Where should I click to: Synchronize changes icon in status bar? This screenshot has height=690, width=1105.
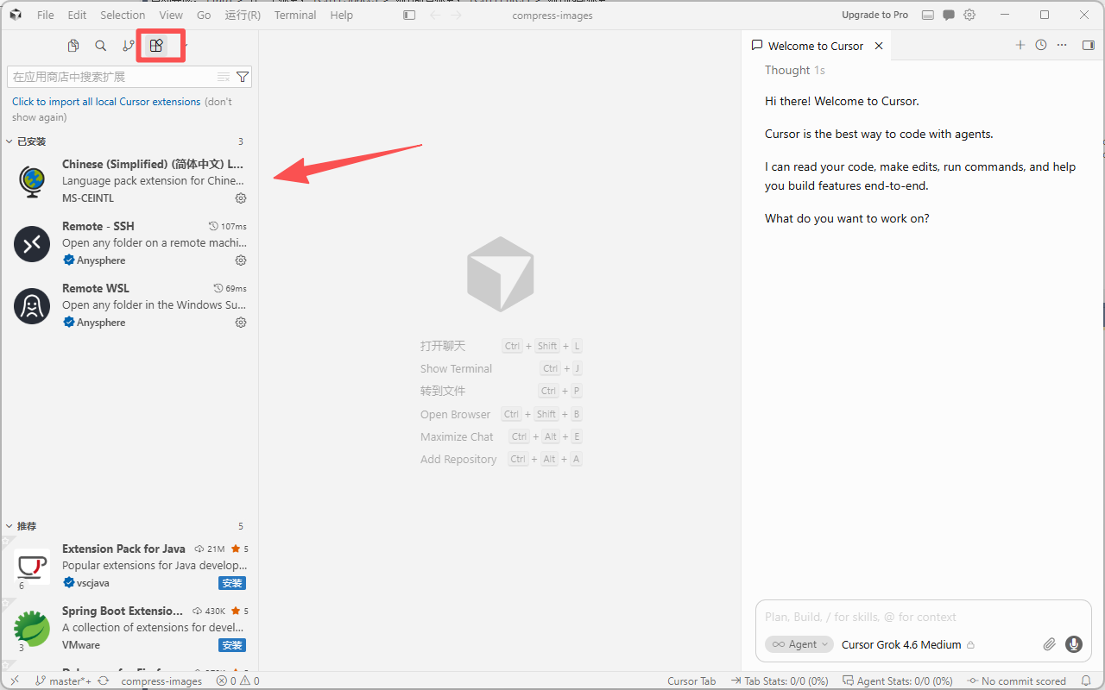coord(104,681)
